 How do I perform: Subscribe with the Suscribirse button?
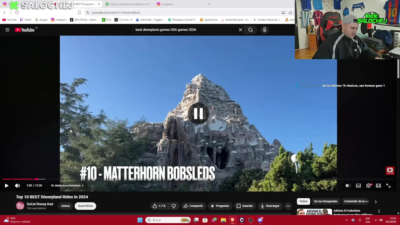(x=85, y=206)
